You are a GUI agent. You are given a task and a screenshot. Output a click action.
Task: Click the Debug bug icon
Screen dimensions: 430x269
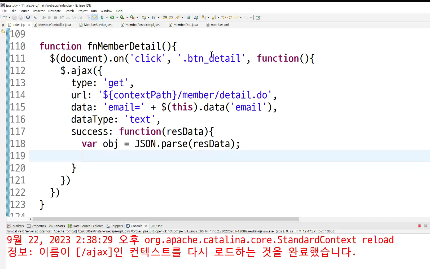[x=102, y=17]
